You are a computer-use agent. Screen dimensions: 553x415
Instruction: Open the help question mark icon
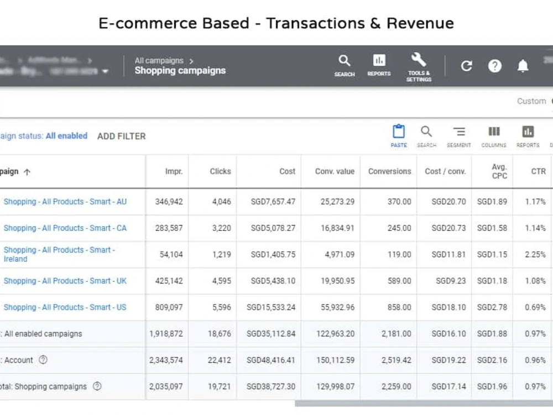click(494, 66)
